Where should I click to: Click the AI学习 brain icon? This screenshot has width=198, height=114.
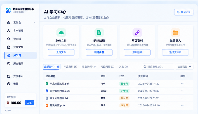click(x=9, y=55)
